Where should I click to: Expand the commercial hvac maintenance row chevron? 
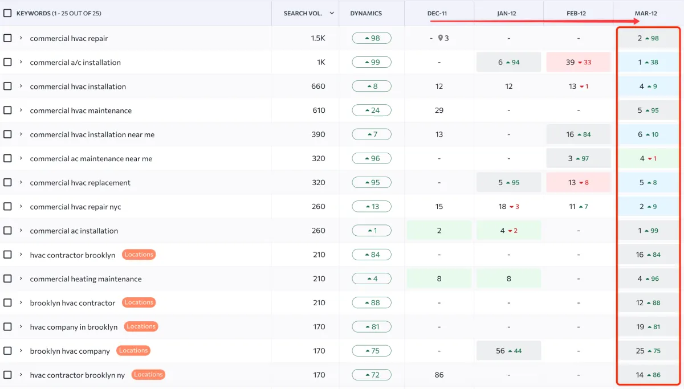click(x=21, y=110)
